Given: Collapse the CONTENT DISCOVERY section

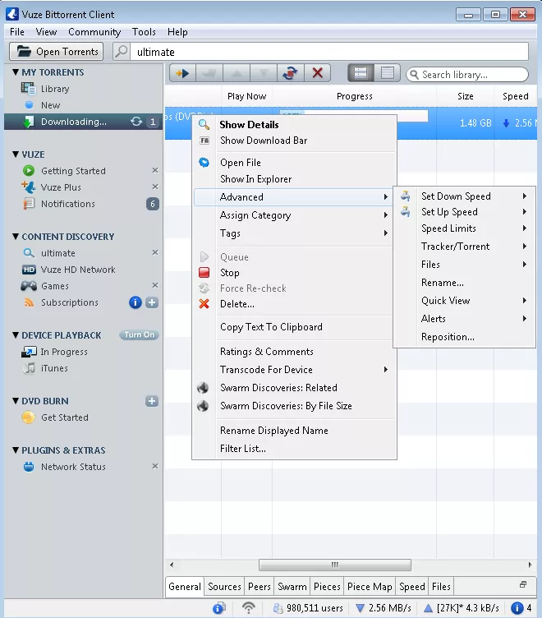Looking at the screenshot, I should (16, 237).
